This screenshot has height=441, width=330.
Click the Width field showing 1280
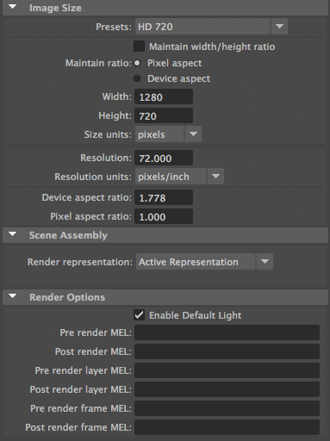click(x=164, y=96)
